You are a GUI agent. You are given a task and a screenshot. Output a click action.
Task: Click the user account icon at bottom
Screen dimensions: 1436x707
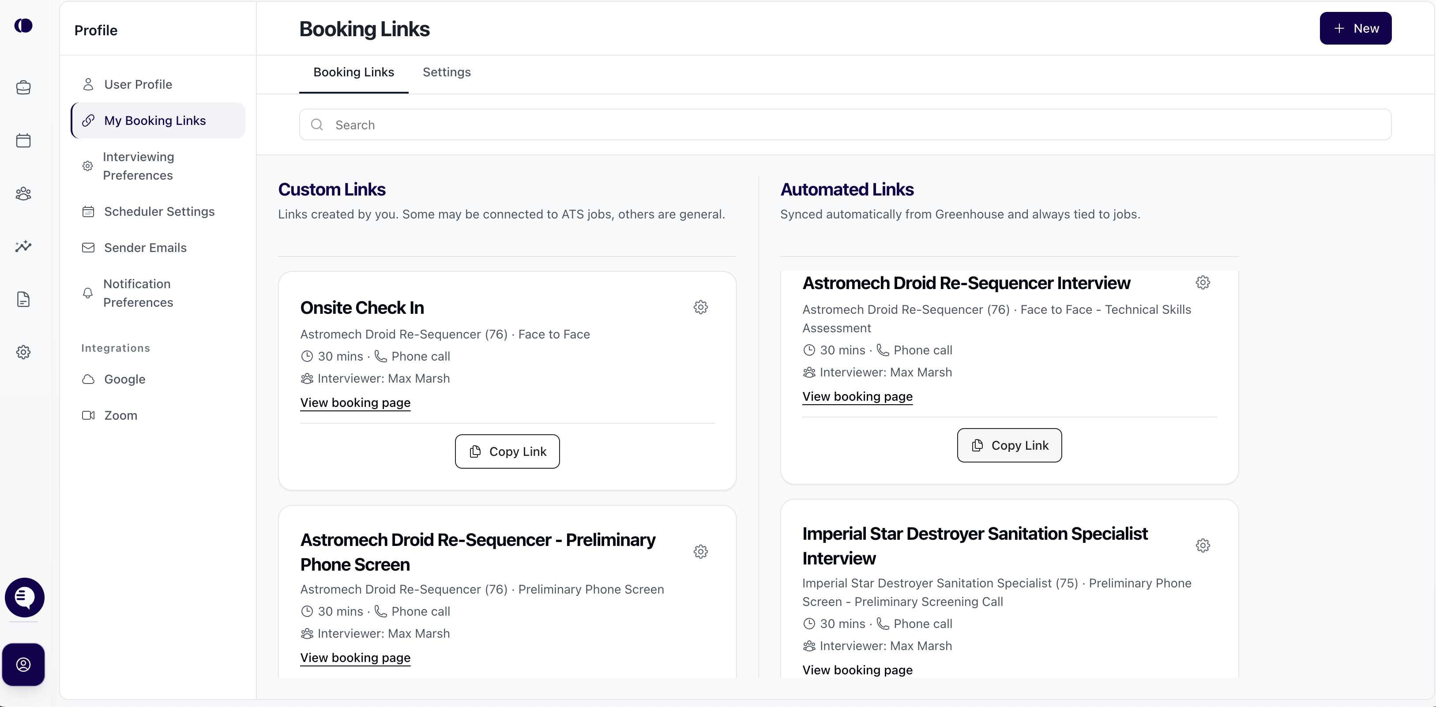pos(23,665)
